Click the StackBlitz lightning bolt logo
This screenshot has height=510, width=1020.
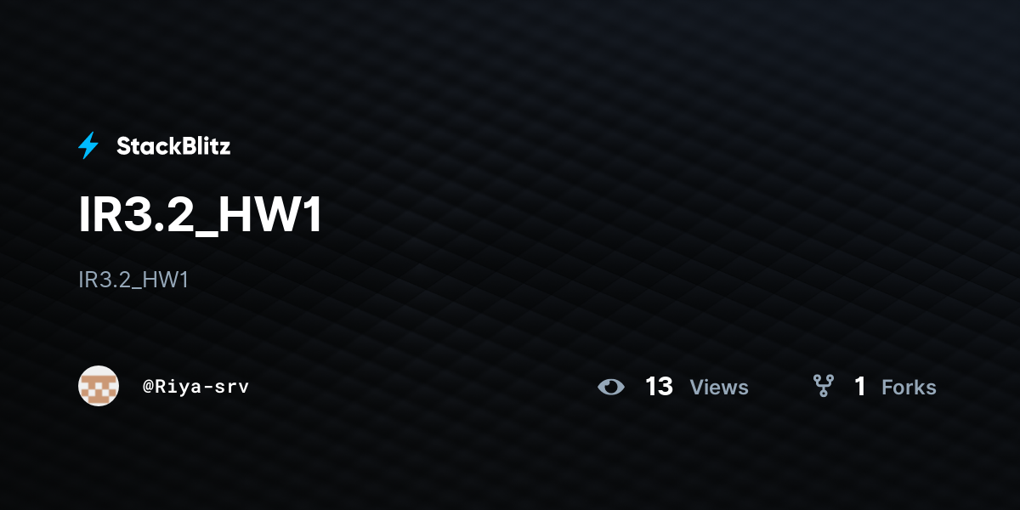(x=88, y=146)
